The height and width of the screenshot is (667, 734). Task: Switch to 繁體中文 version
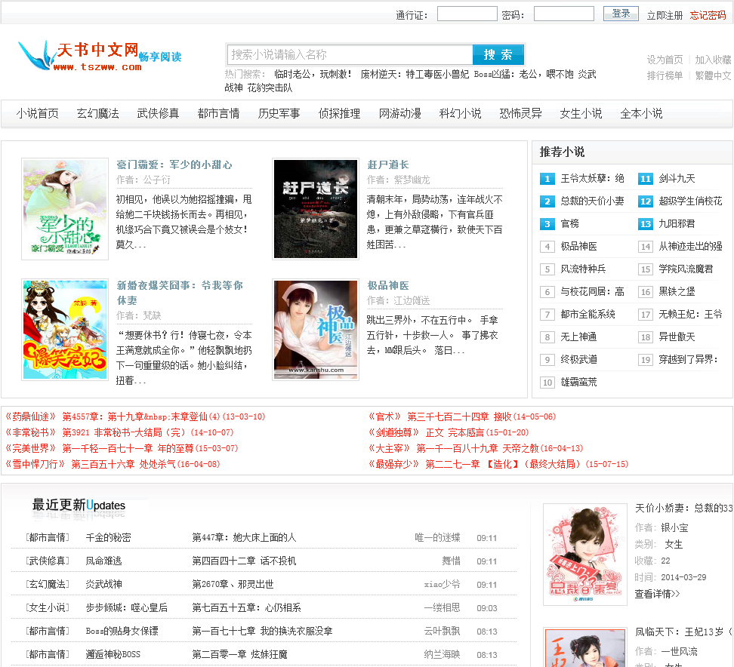coord(713,75)
